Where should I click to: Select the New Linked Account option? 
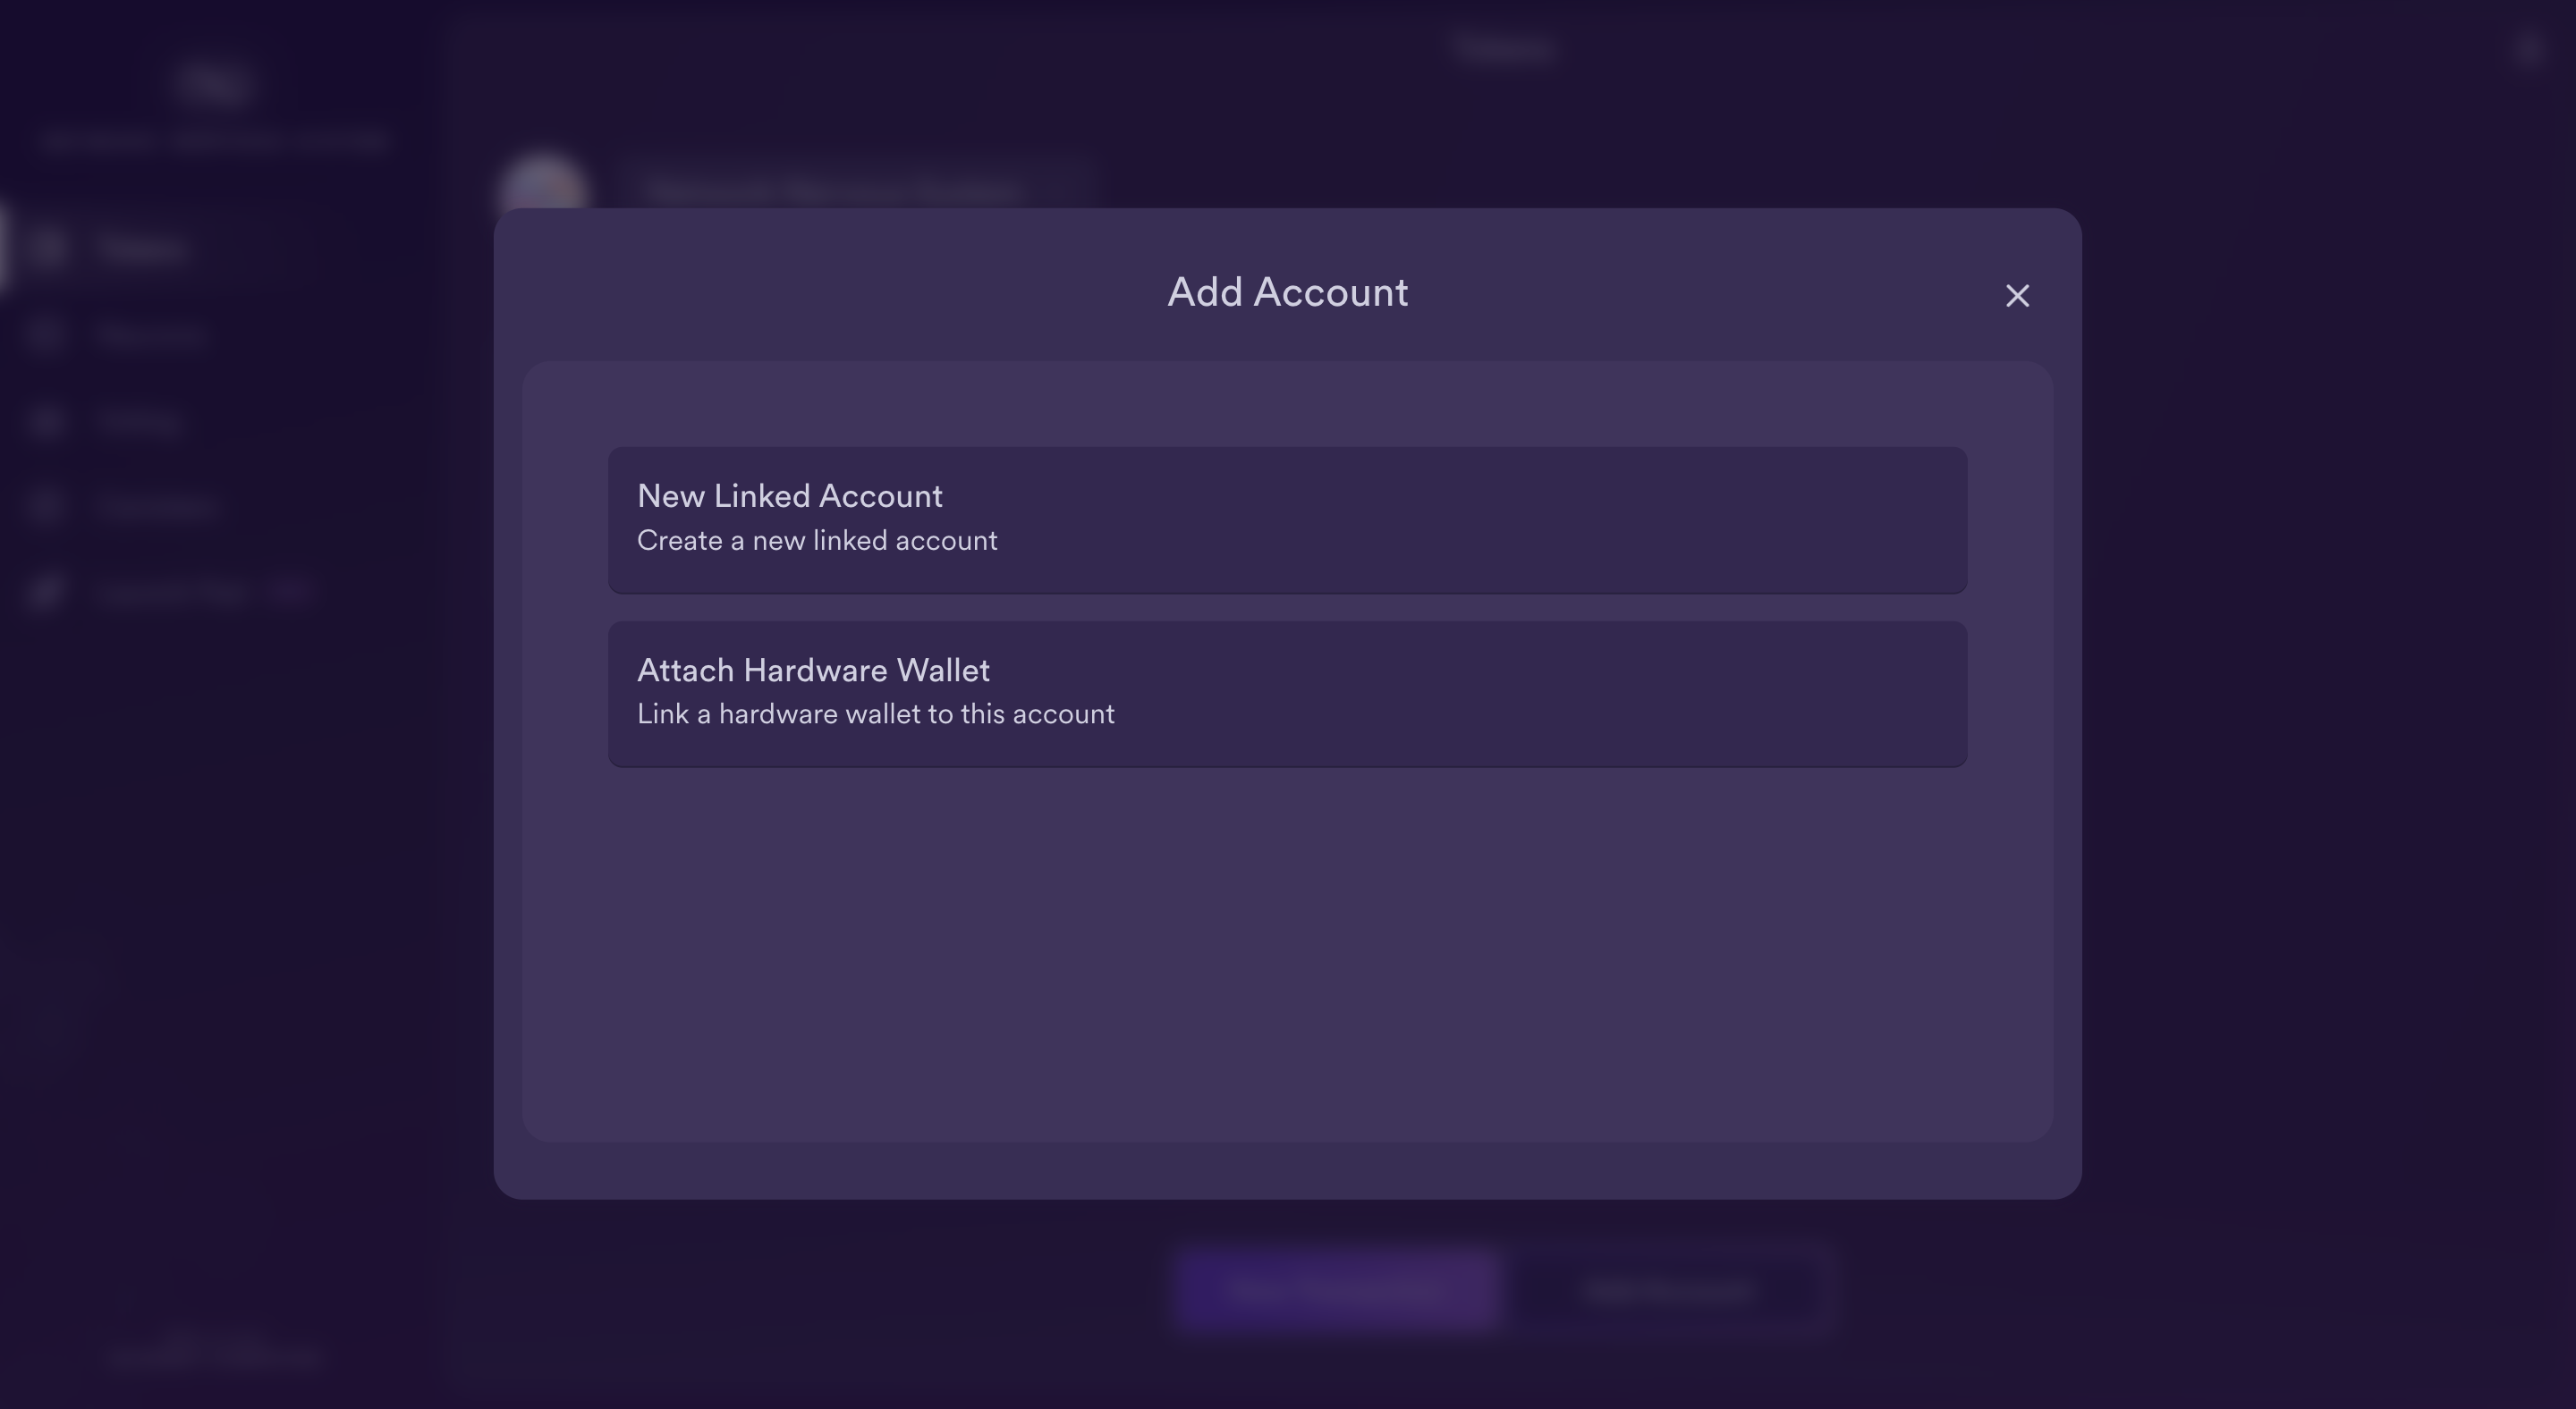click(1287, 519)
